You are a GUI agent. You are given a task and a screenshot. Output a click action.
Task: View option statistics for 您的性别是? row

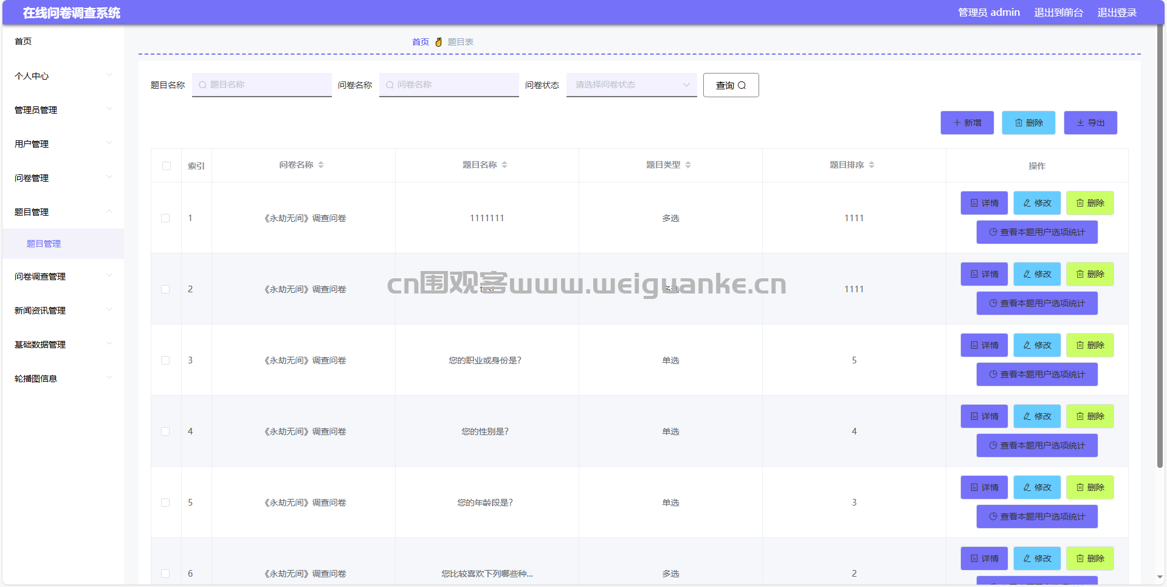point(1037,445)
